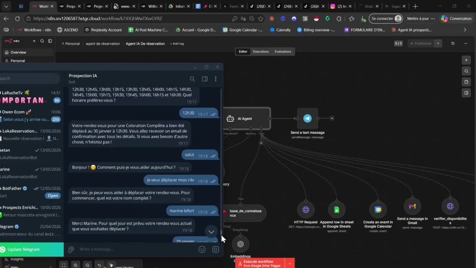This screenshot has height=268, width=476.
Task: Open the emoji picker in Telegram
Action: click(x=202, y=249)
